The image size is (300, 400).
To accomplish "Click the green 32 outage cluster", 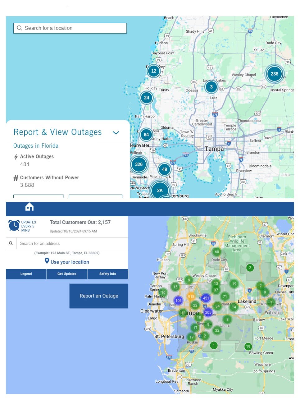I will pos(217,330).
